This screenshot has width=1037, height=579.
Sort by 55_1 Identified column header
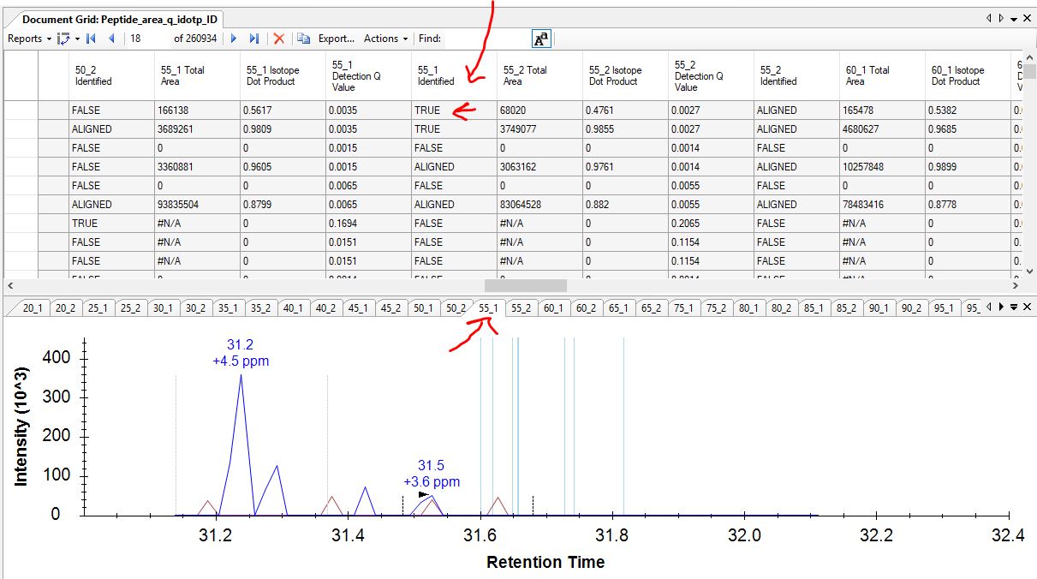(x=454, y=75)
